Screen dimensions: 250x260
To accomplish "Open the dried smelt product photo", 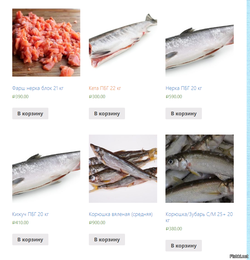I will pos(123,169).
